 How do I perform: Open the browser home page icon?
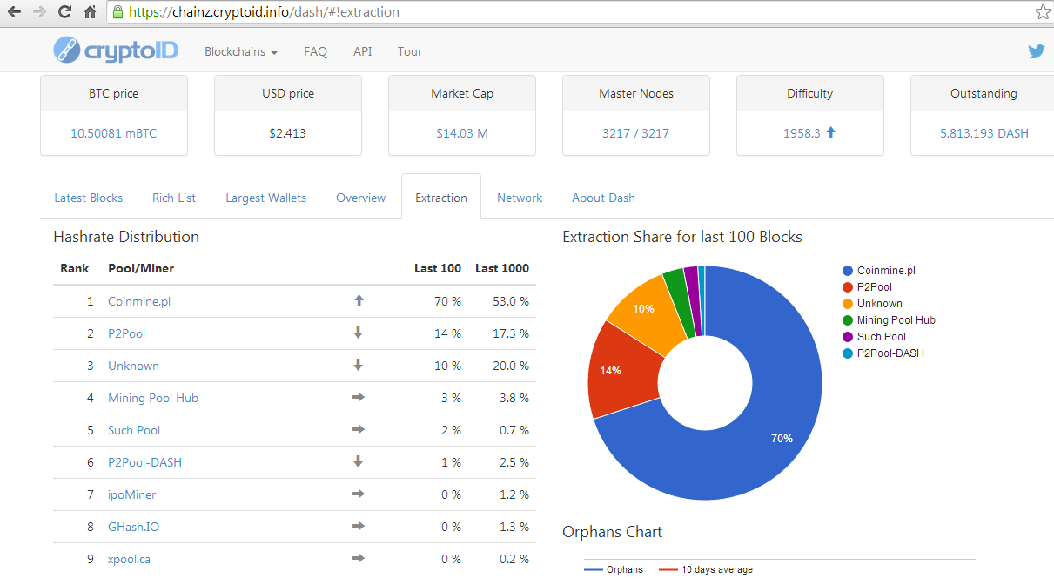pos(90,12)
